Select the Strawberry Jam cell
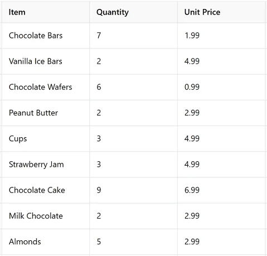267x256 pixels. tap(46, 165)
